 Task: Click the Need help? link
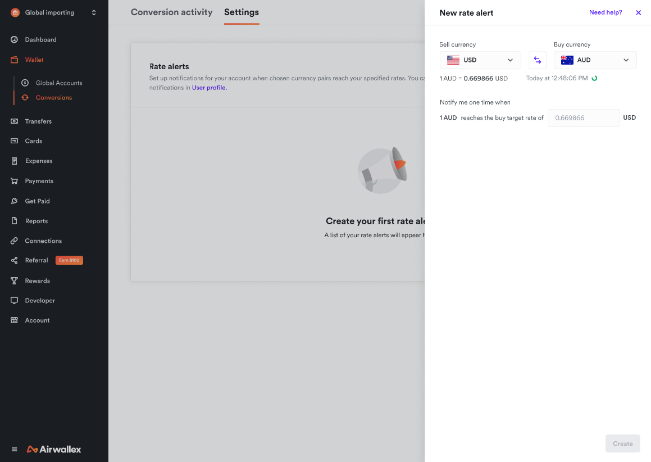(x=606, y=12)
